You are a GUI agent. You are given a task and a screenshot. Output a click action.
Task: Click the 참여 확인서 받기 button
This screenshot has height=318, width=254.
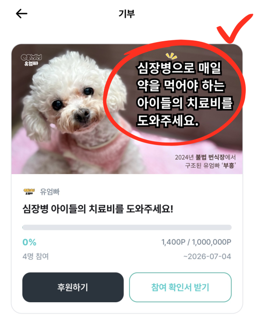point(180,287)
